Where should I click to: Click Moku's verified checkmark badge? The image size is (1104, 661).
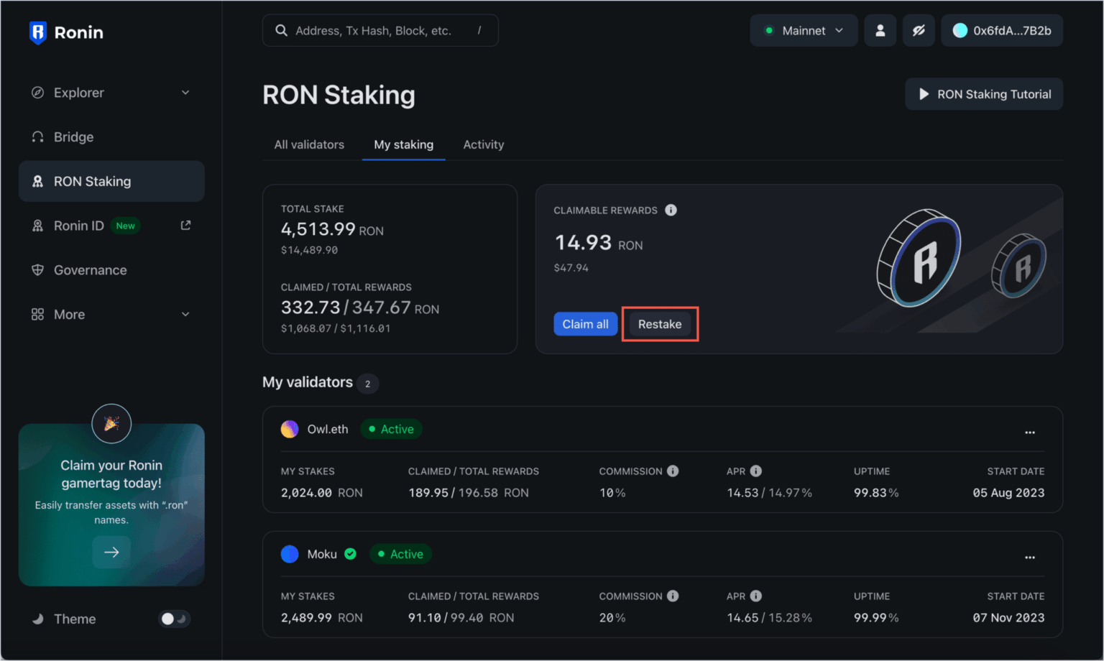pos(350,553)
